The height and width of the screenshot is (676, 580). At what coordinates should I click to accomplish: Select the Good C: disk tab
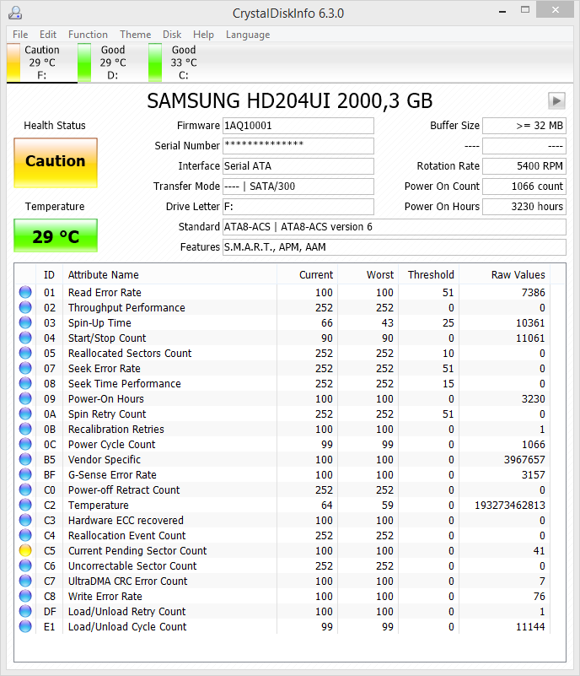pos(184,62)
